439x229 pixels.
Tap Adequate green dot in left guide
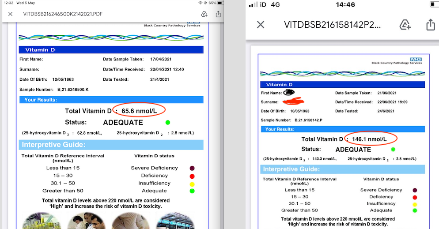click(192, 191)
